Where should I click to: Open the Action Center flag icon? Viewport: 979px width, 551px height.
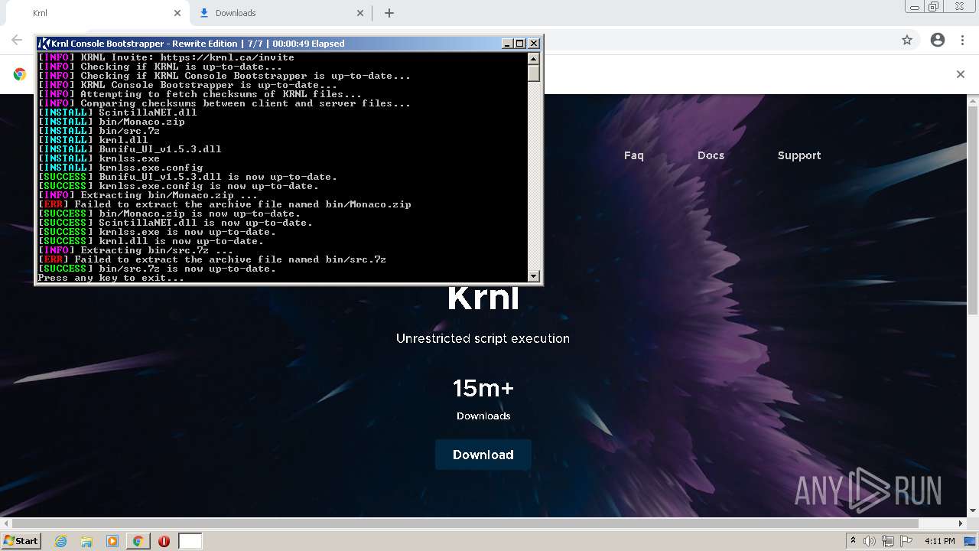click(x=906, y=541)
